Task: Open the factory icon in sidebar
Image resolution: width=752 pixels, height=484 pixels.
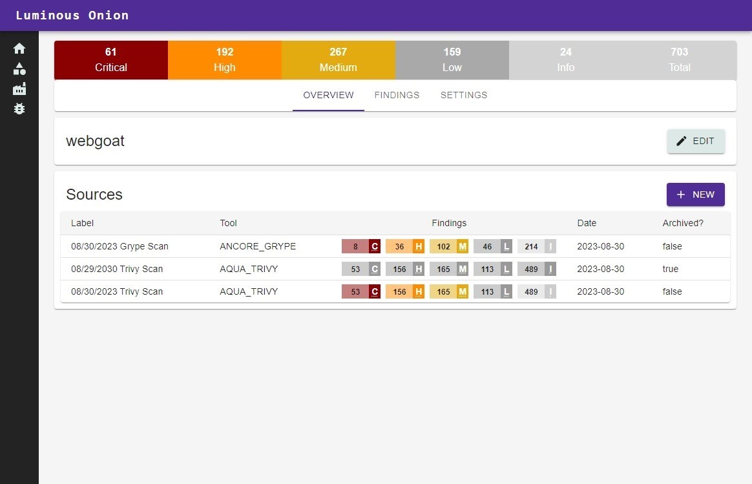Action: [x=19, y=89]
